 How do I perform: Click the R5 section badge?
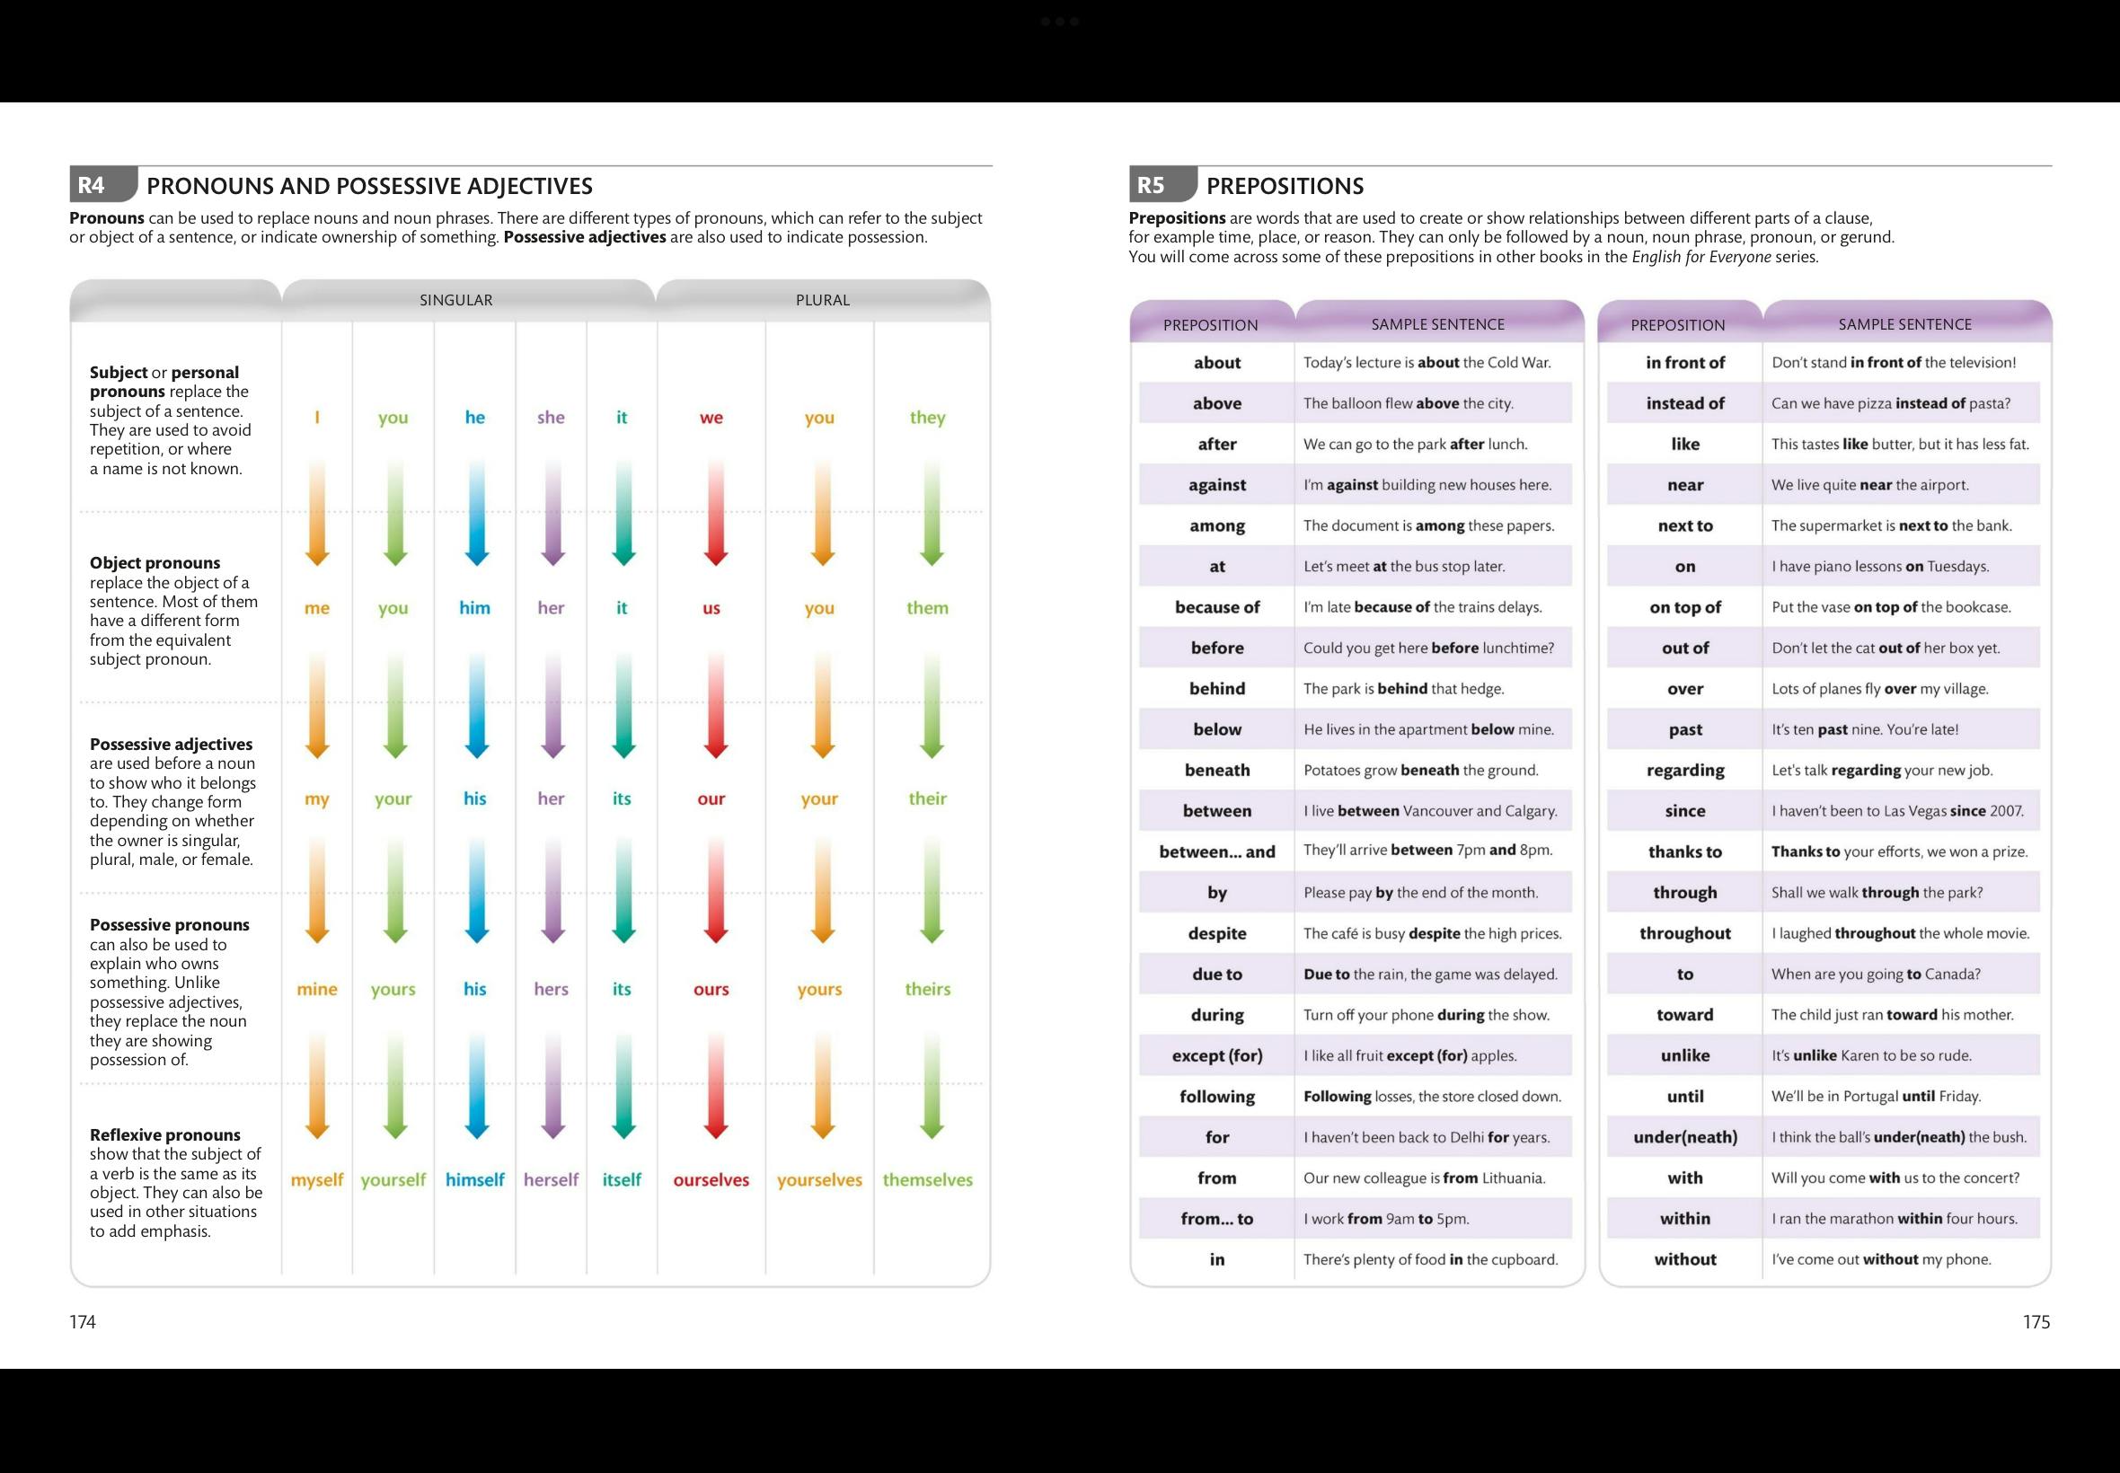tap(1162, 185)
